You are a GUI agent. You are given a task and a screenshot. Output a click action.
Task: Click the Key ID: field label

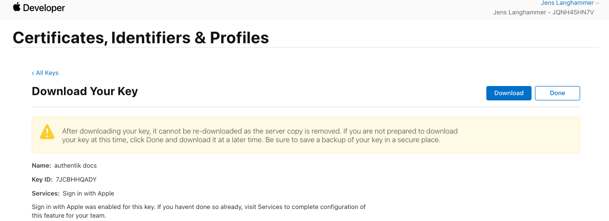pyautogui.click(x=42, y=179)
